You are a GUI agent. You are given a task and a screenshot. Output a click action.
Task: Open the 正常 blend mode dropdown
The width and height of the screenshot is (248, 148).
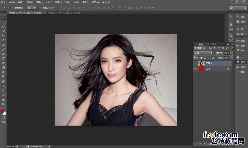tap(203, 53)
